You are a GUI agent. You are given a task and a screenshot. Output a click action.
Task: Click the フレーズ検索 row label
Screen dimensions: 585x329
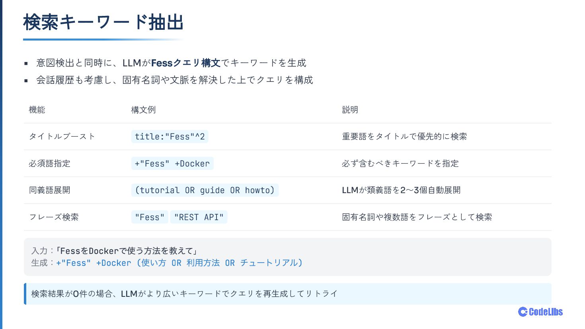click(x=54, y=217)
